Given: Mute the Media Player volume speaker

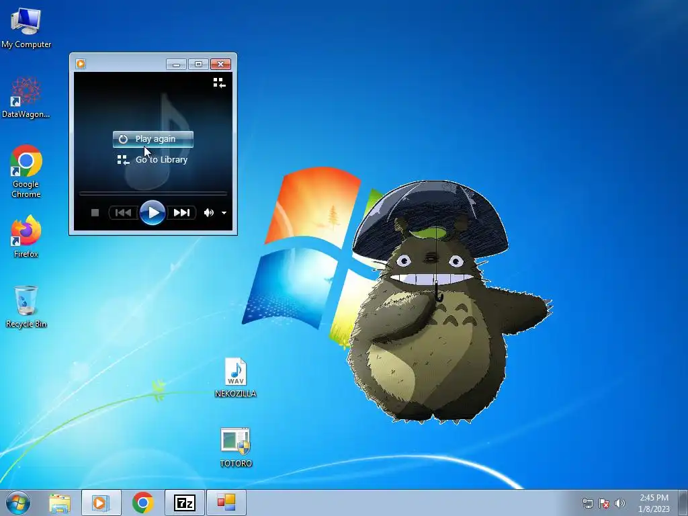Looking at the screenshot, I should [208, 213].
